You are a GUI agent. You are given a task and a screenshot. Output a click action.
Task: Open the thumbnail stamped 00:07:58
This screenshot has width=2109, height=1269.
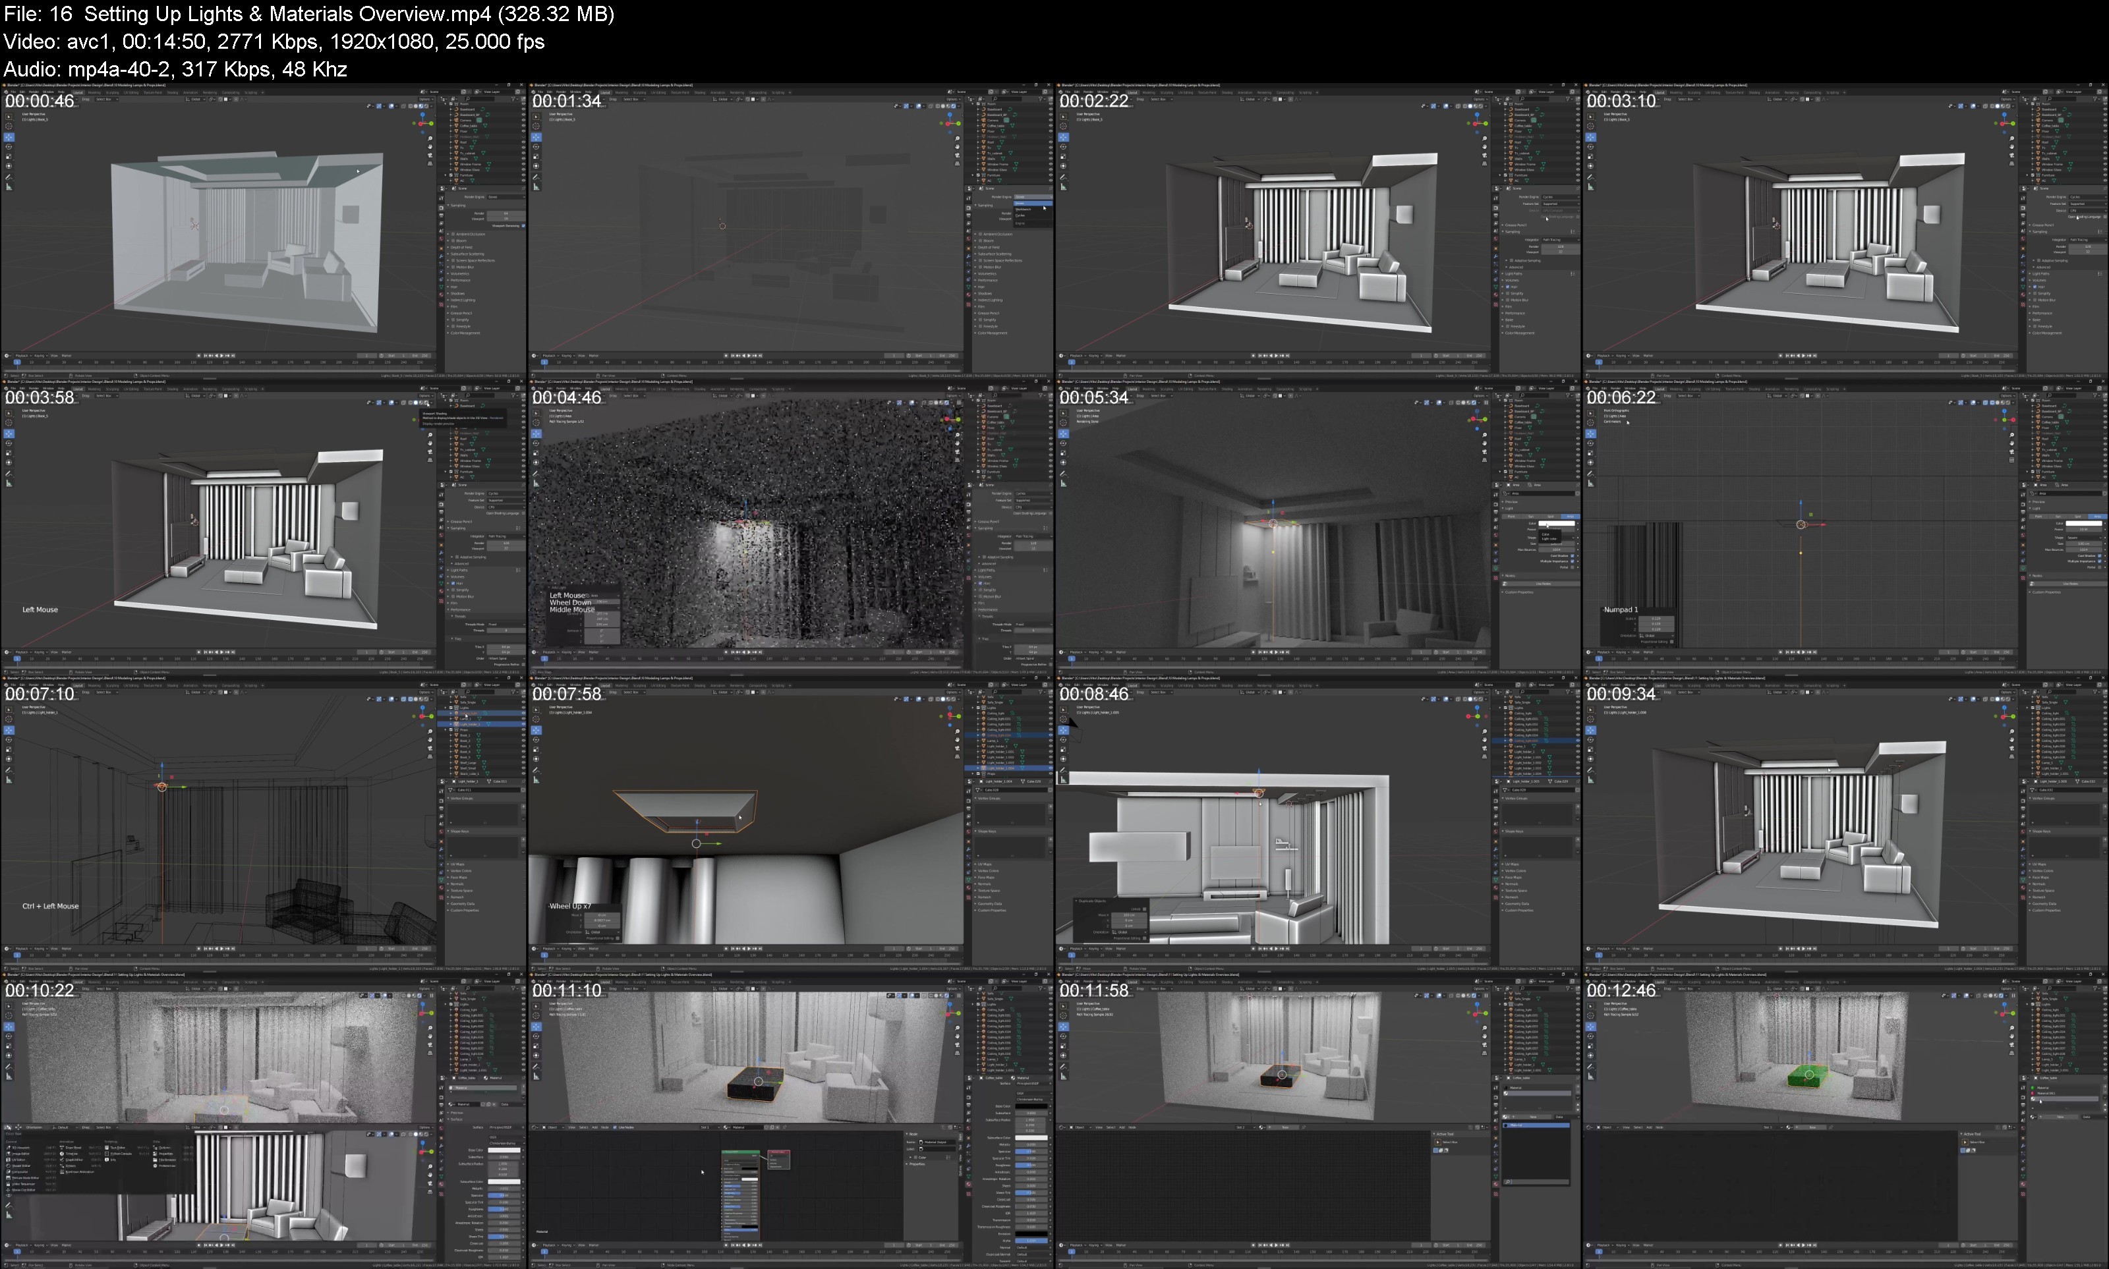[x=790, y=823]
